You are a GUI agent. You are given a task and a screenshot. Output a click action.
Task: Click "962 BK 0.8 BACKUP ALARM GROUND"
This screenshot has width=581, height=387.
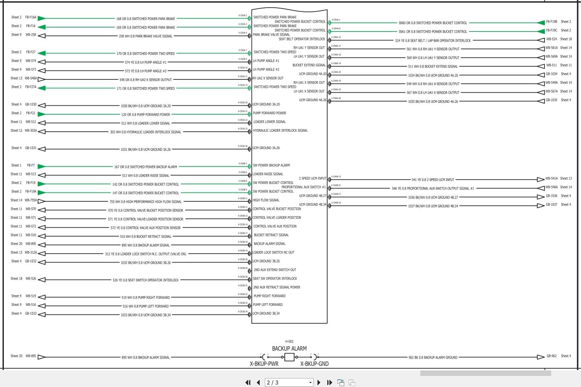click(433, 358)
